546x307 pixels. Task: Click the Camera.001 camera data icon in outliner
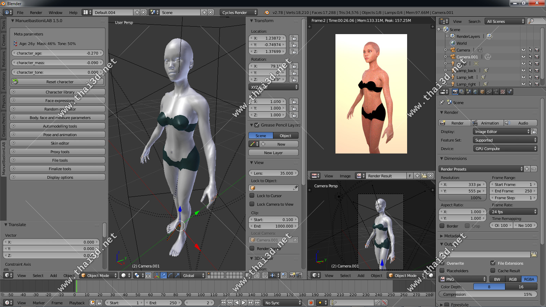point(488,57)
